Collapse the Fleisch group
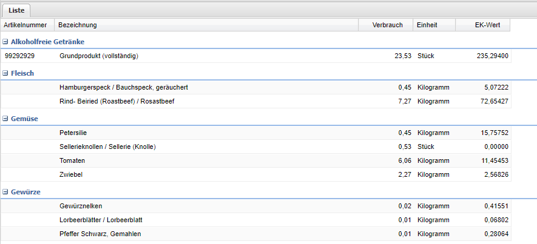The width and height of the screenshot is (537, 244). [5, 73]
